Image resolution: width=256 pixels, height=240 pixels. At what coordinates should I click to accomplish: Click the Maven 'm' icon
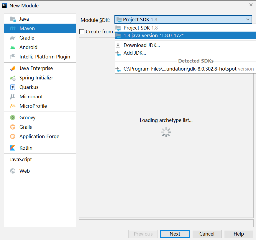point(13,28)
